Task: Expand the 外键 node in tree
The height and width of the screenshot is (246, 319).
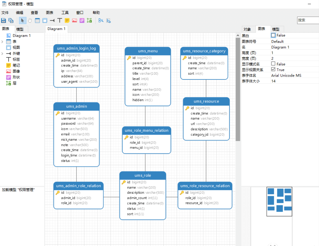Action: [x=2, y=54]
